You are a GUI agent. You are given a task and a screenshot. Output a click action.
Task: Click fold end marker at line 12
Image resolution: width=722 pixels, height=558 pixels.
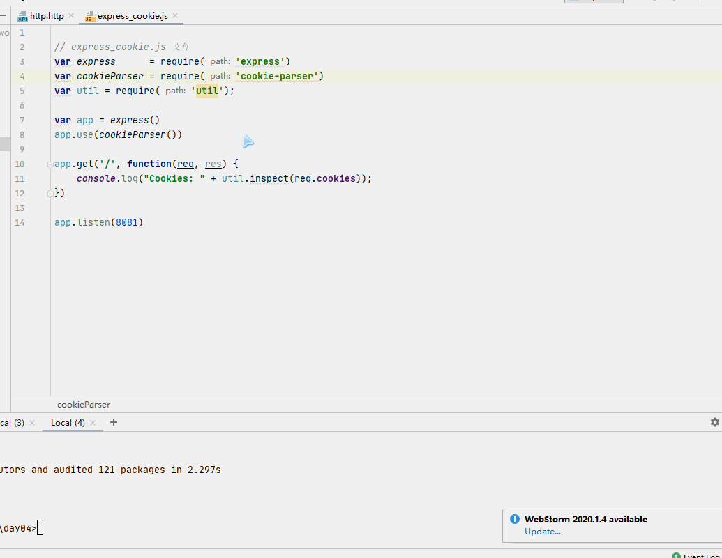pos(50,194)
